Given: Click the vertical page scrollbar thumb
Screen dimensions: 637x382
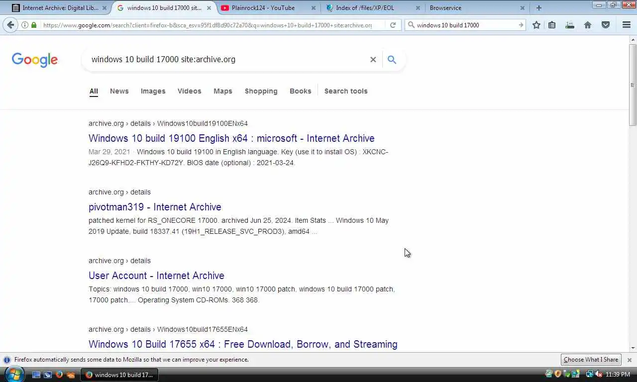Looking at the screenshot, I should [x=633, y=85].
